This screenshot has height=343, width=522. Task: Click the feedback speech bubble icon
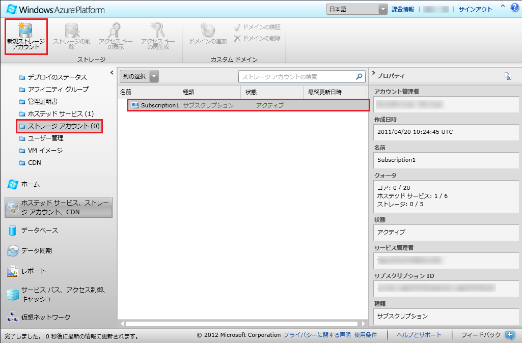[x=510, y=335]
